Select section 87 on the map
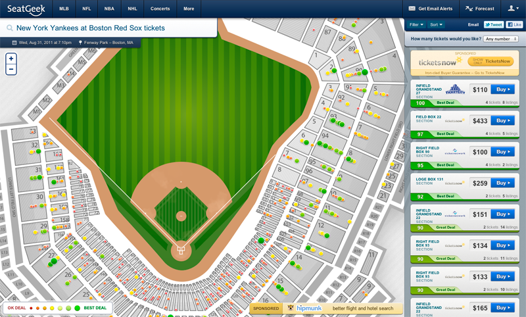 (327, 32)
